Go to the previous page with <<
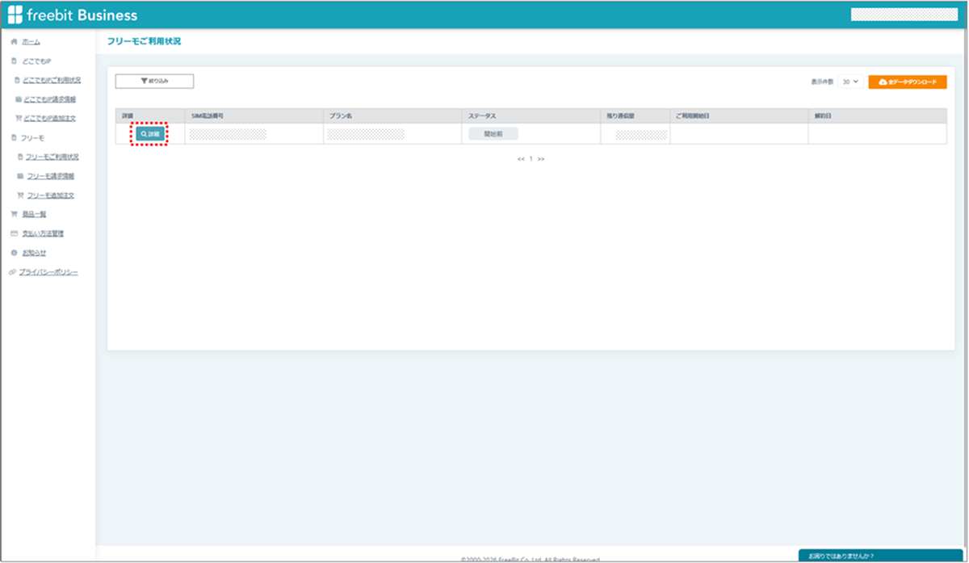Image resolution: width=969 pixels, height=563 pixels. [521, 159]
